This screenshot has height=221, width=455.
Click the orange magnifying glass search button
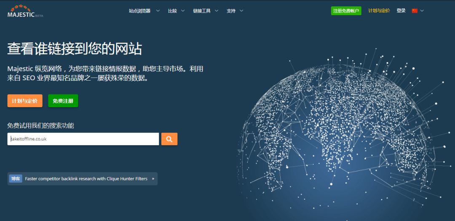(x=169, y=139)
